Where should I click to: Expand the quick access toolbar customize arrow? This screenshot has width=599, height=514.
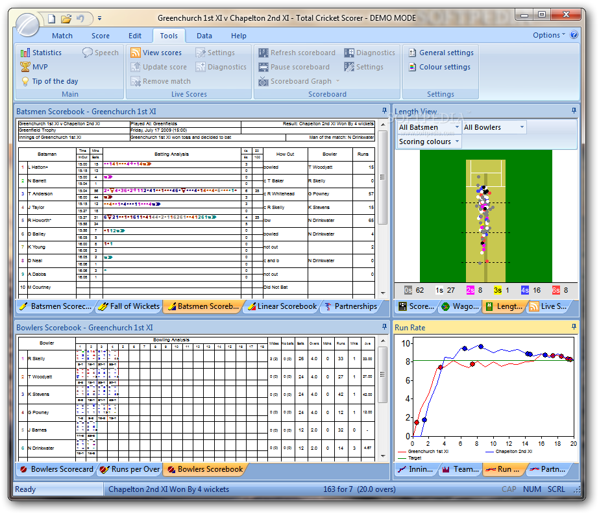point(99,18)
